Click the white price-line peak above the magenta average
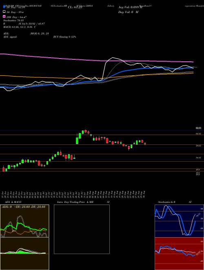 point(113,58)
